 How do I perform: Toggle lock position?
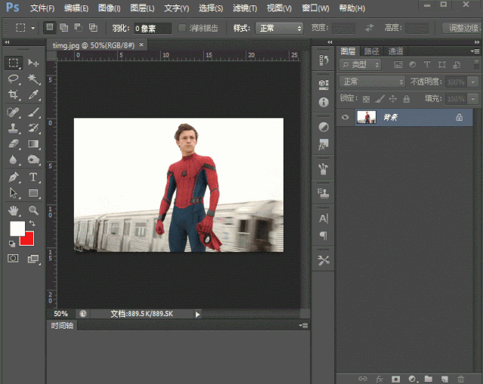393,99
